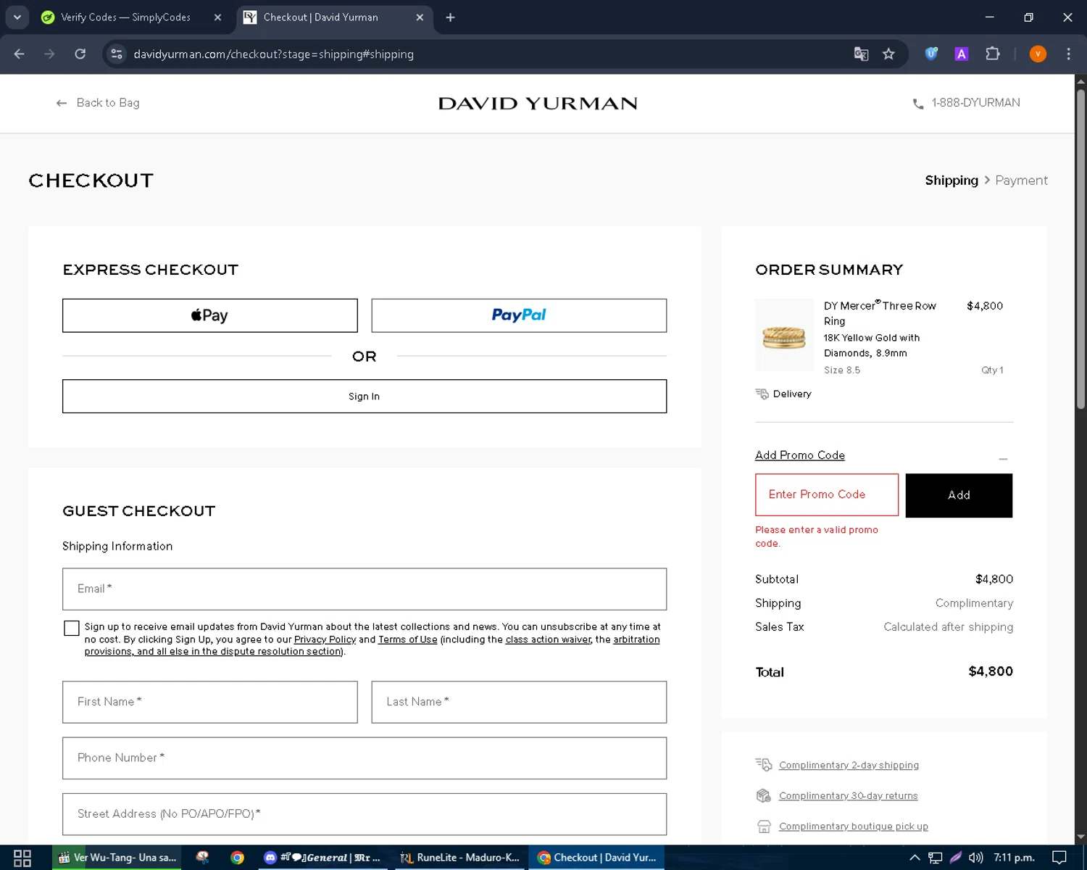1087x870 pixels.
Task: Open the tab search dropdown arrow
Action: pos(17,17)
